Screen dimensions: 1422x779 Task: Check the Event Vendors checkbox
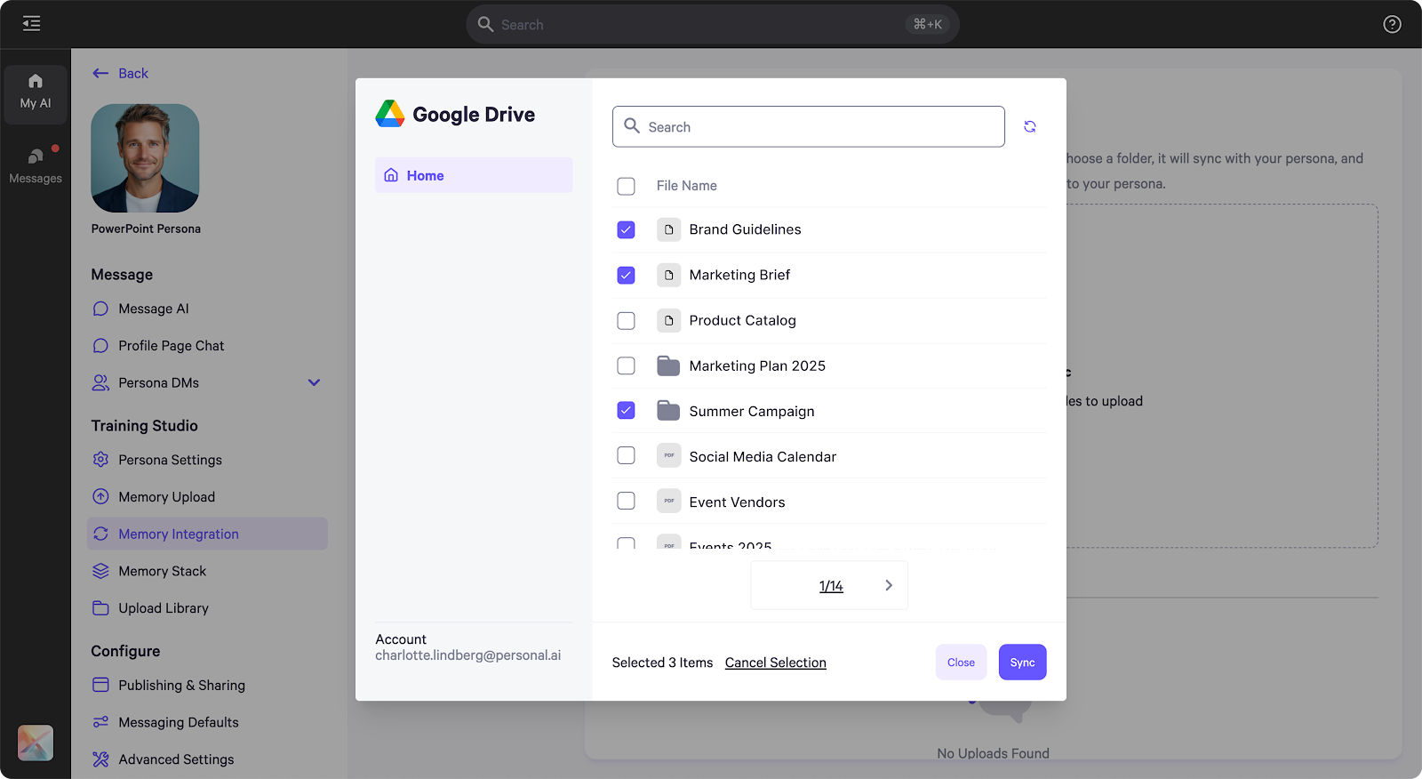[x=626, y=501]
